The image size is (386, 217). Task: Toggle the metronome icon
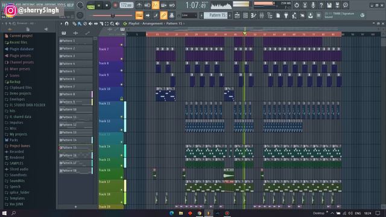pos(139,5)
